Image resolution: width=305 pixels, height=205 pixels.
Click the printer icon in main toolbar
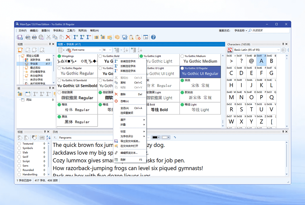click(x=34, y=37)
